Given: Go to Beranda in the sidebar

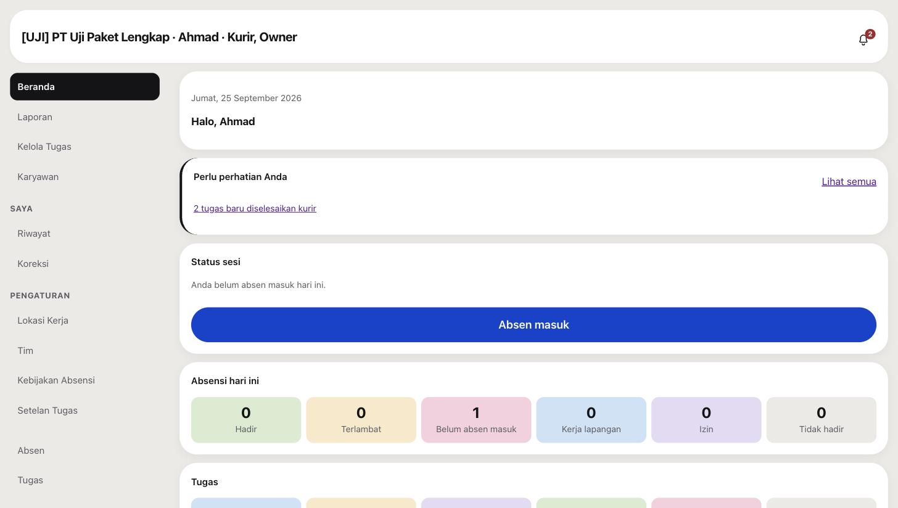Looking at the screenshot, I should 84,87.
